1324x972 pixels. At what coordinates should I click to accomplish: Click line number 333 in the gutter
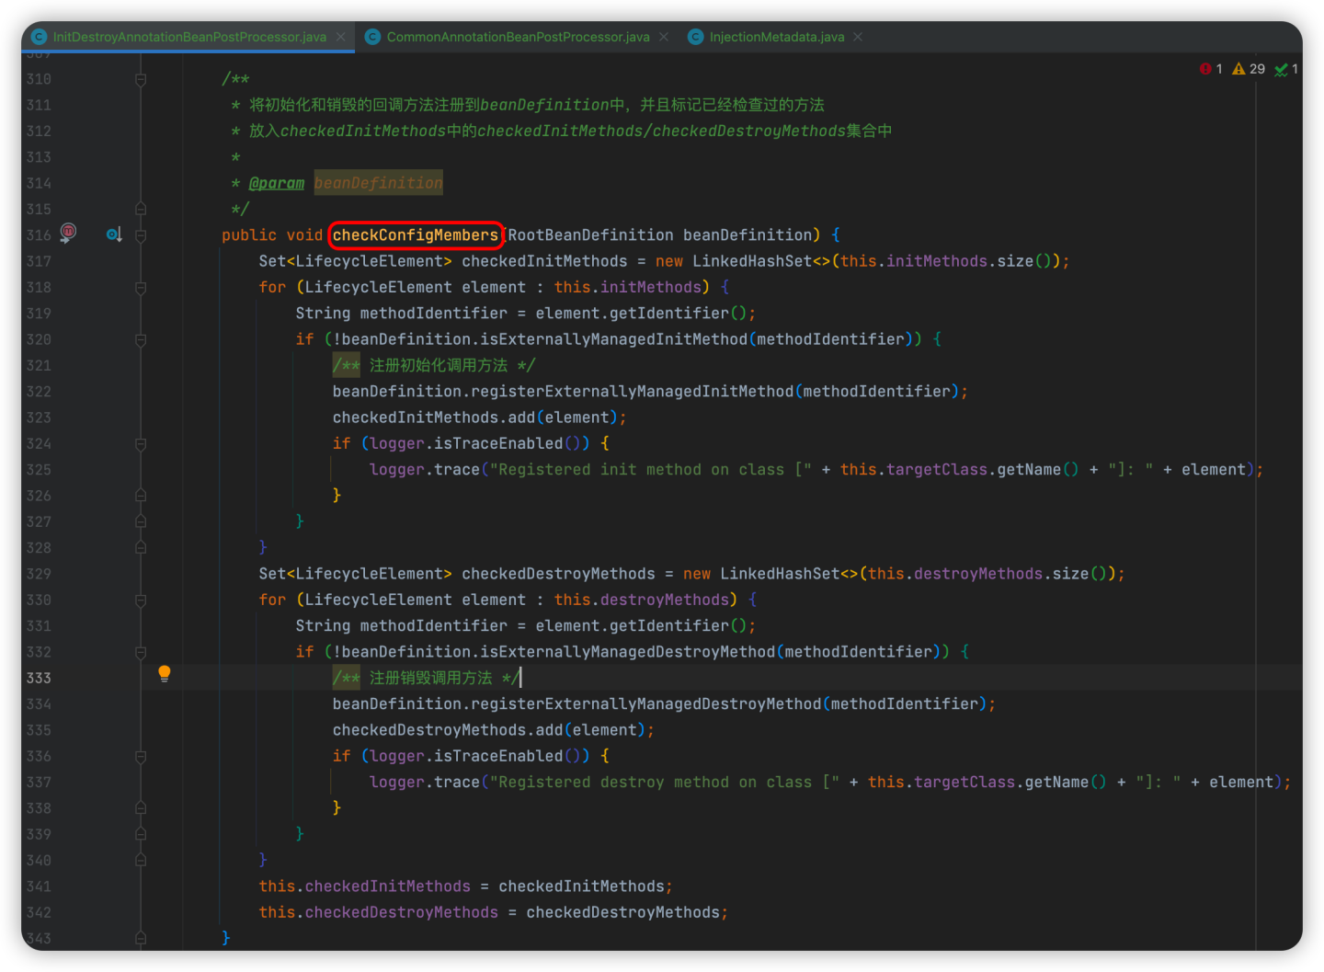(39, 679)
